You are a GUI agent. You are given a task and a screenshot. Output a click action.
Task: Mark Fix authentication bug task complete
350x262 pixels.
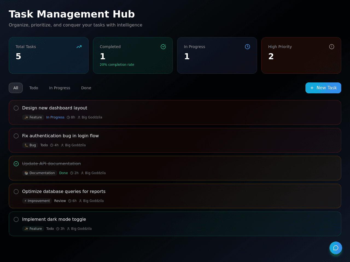(16, 136)
